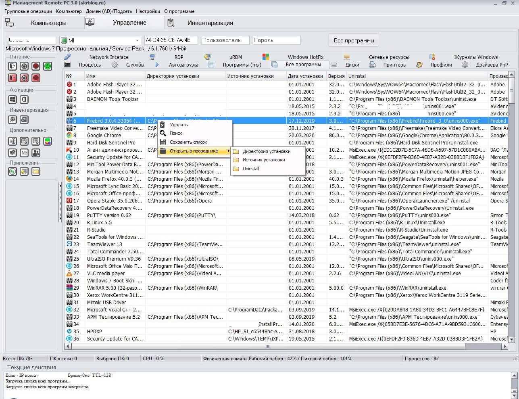The width and height of the screenshot is (519, 399).
Task: Click the gear-wrench icon under Инвентаризация
Action: (13, 119)
